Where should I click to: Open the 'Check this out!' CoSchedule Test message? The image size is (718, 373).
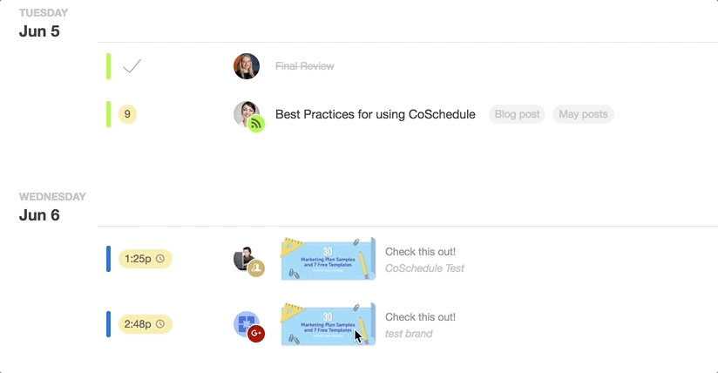pos(424,260)
